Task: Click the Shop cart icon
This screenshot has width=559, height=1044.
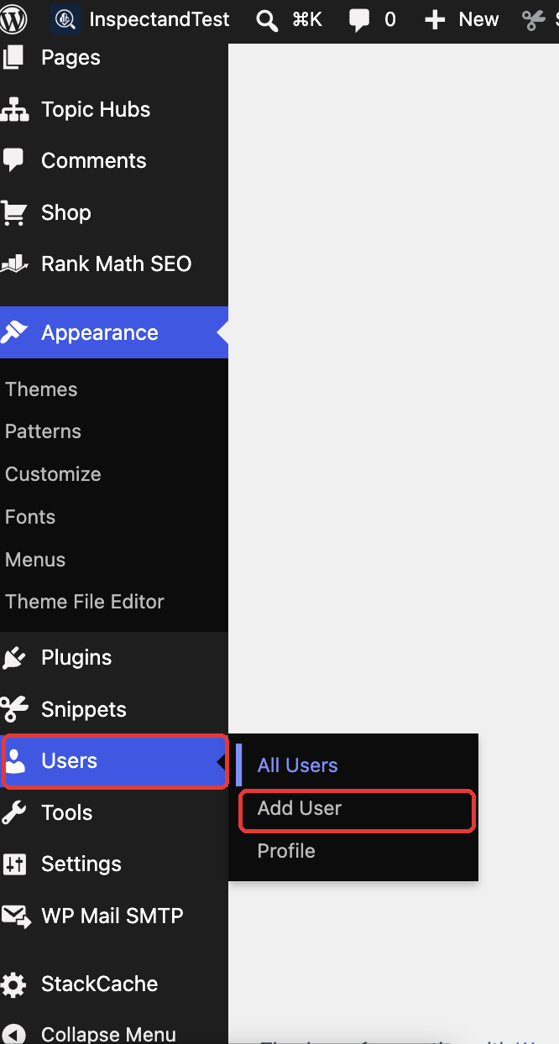Action: [13, 213]
